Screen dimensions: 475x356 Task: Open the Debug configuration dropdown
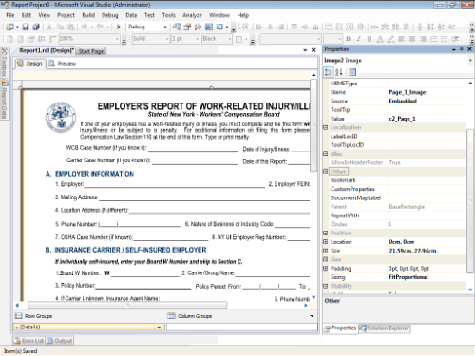[x=165, y=27]
